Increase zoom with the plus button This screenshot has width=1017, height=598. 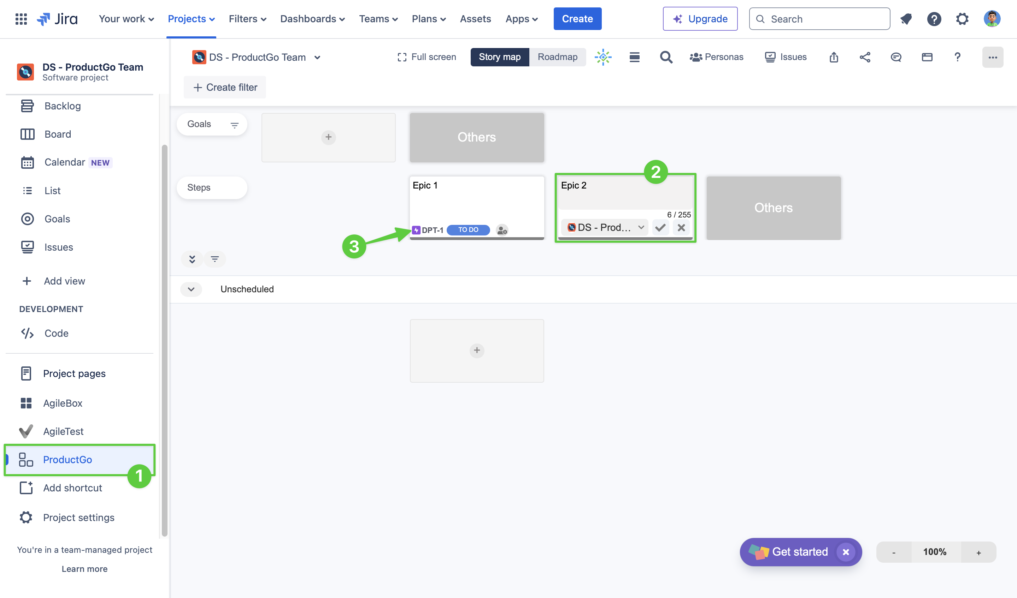point(978,552)
